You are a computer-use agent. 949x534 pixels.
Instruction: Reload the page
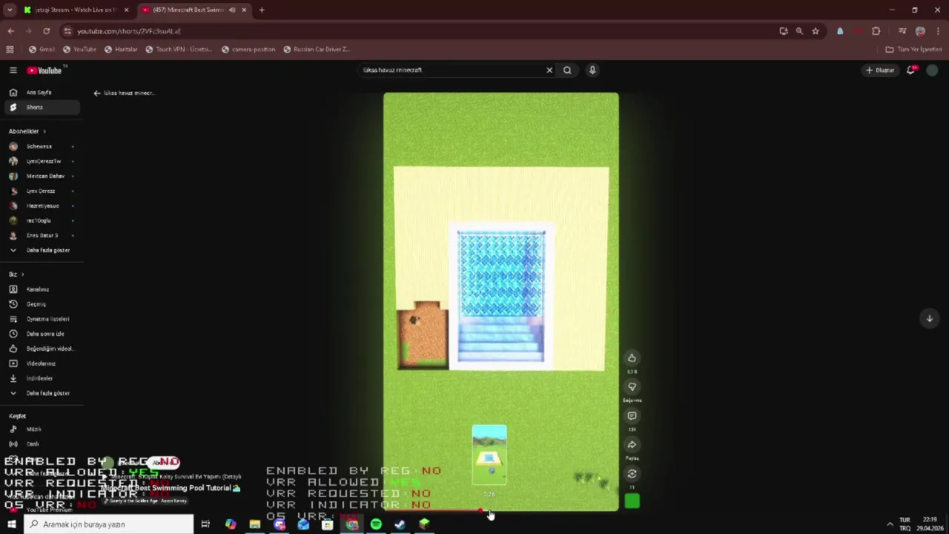point(46,31)
